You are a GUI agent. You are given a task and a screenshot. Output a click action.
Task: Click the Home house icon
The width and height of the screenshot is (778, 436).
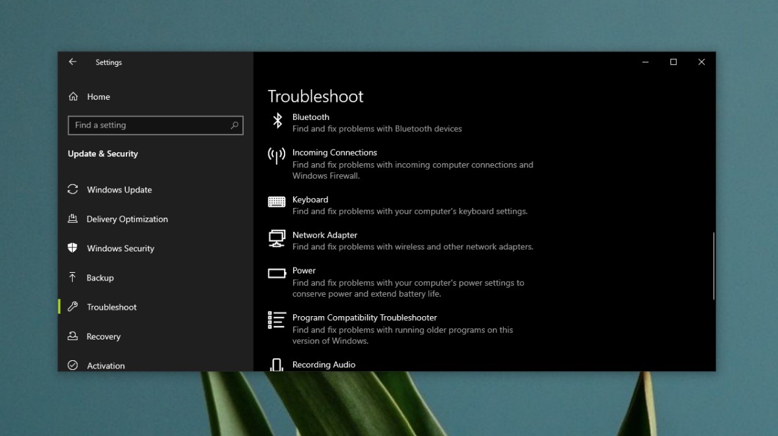(x=73, y=97)
